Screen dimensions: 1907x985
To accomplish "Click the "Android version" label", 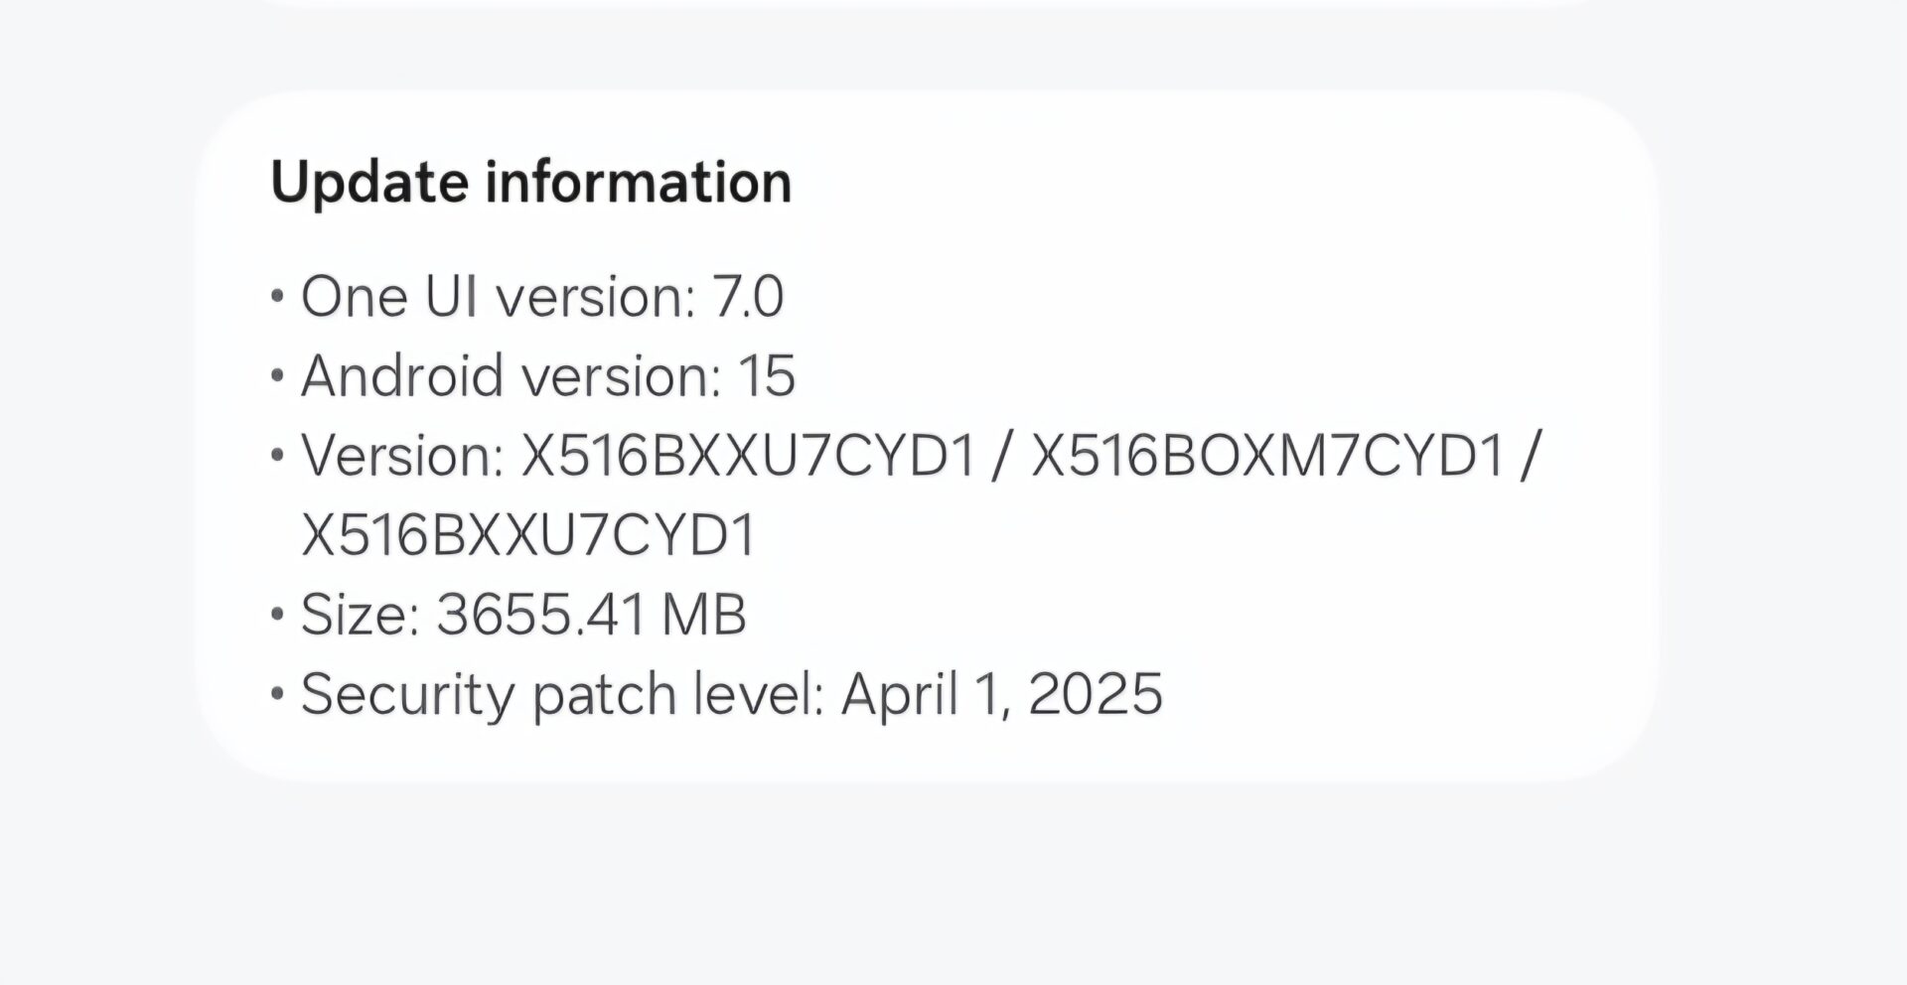I will point(510,376).
